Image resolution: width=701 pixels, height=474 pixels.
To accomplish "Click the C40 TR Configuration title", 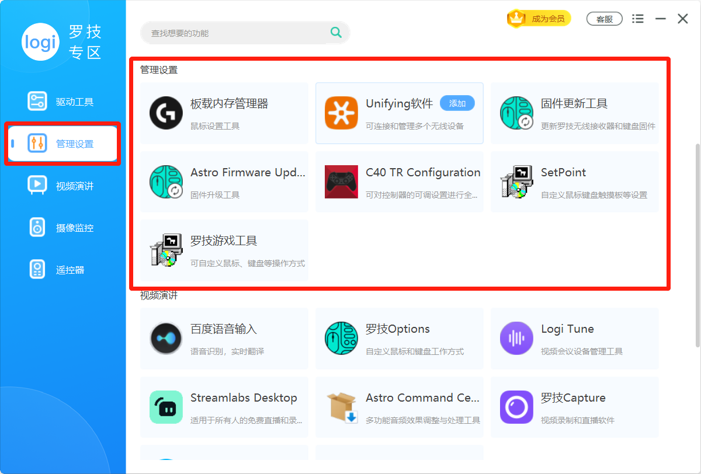I will (423, 173).
